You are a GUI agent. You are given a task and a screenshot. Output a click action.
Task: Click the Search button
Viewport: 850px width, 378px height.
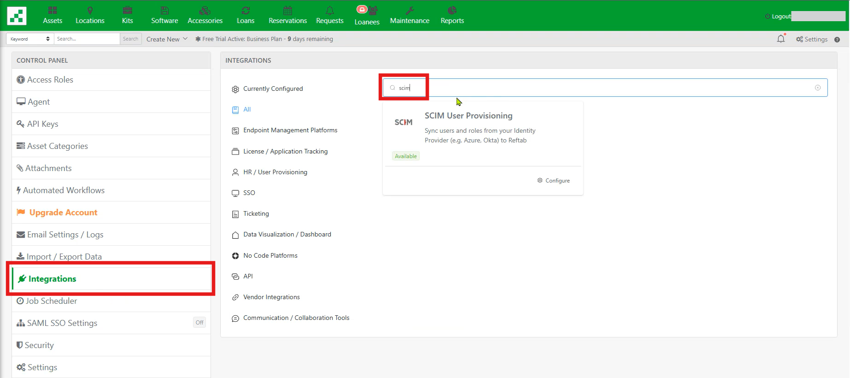click(x=130, y=39)
